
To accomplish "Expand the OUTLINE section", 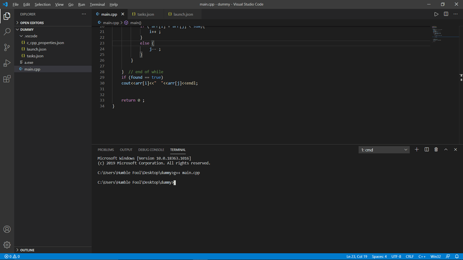I will [x=27, y=250].
